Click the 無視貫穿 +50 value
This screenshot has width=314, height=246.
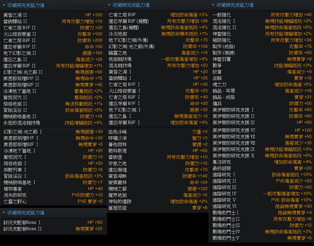point(299,137)
